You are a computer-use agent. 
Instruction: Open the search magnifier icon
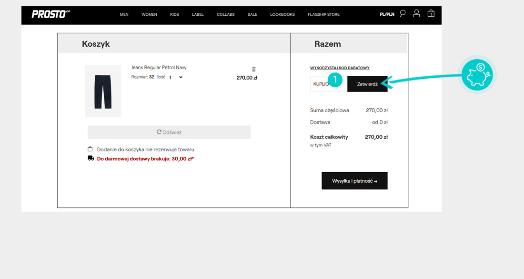pyautogui.click(x=403, y=13)
